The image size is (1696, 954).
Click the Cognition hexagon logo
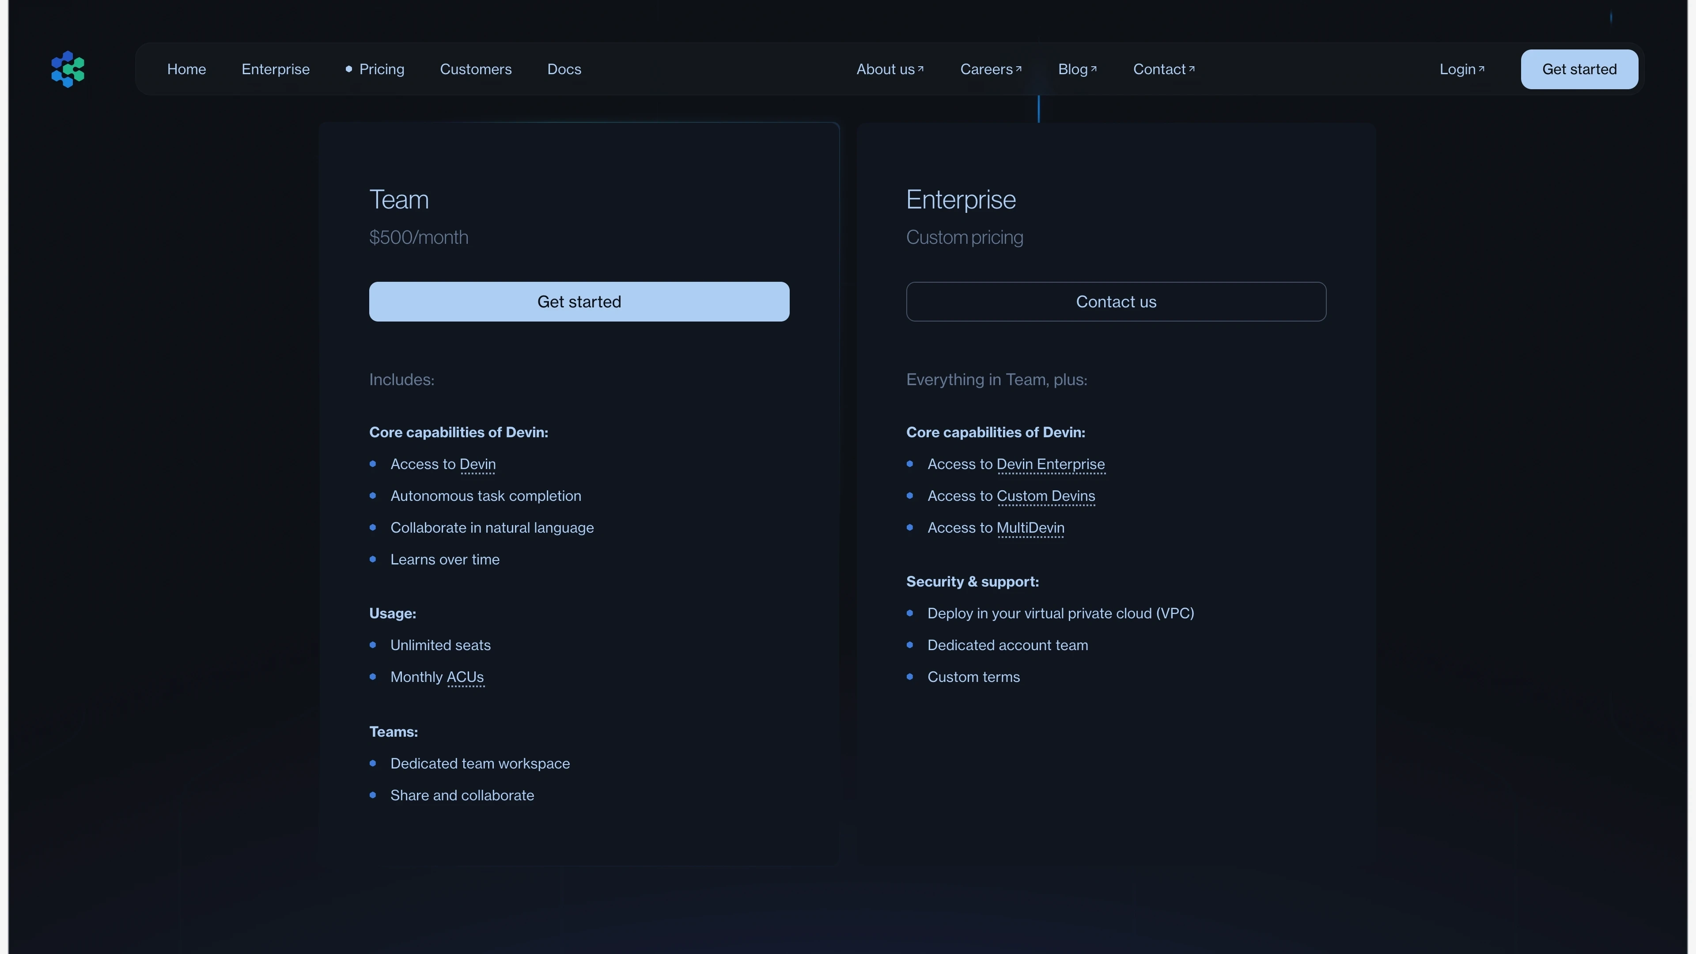tap(68, 69)
